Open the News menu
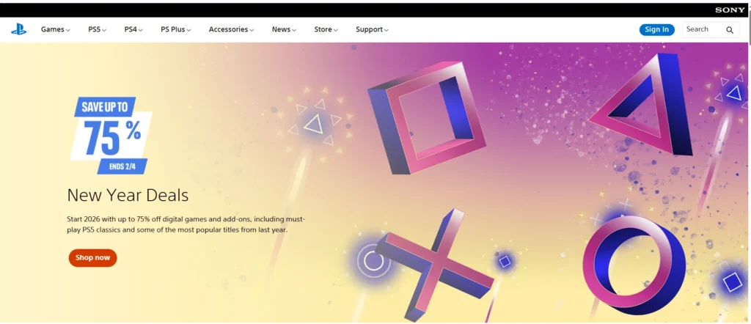 pos(284,29)
